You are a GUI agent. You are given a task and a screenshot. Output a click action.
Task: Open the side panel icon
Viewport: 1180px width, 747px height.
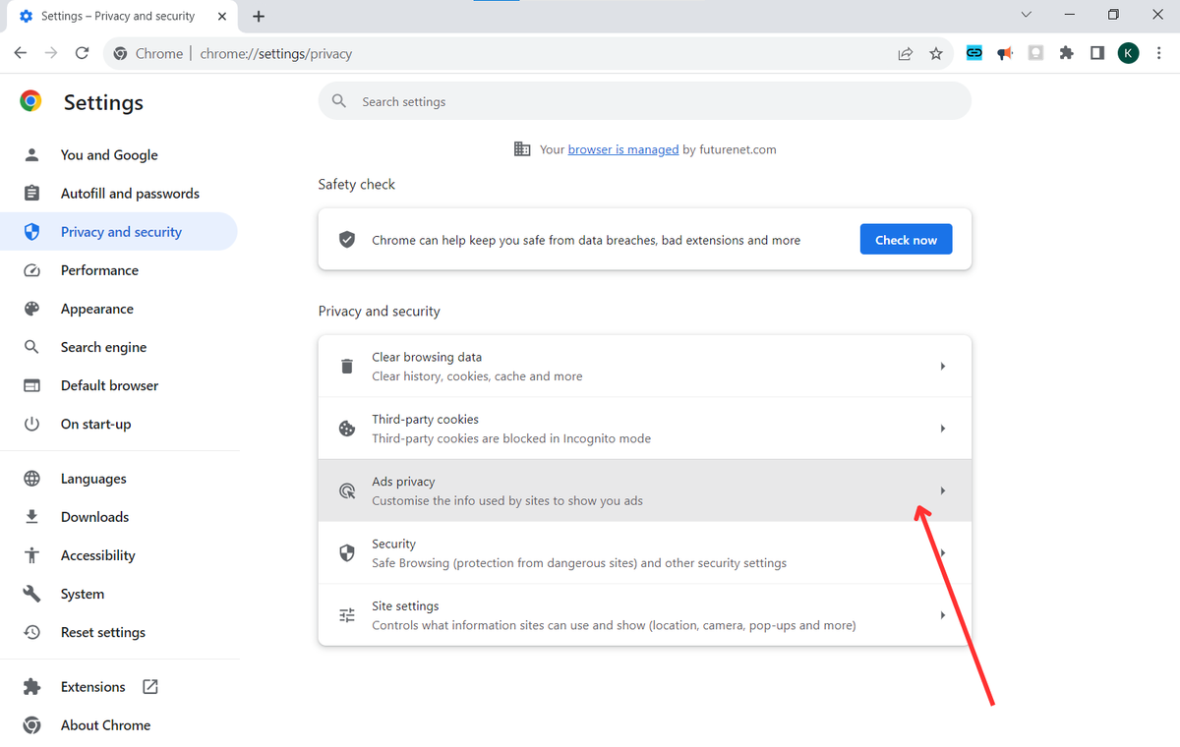pos(1096,53)
